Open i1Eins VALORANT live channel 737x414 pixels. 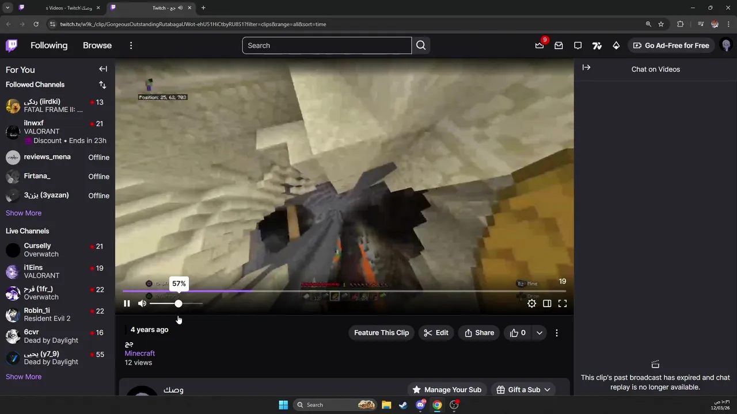(58, 271)
